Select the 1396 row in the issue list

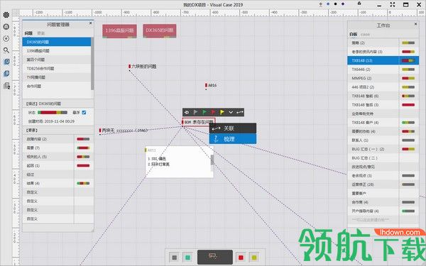[x=57, y=51]
